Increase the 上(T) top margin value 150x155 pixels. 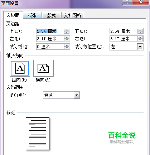pos(67,30)
